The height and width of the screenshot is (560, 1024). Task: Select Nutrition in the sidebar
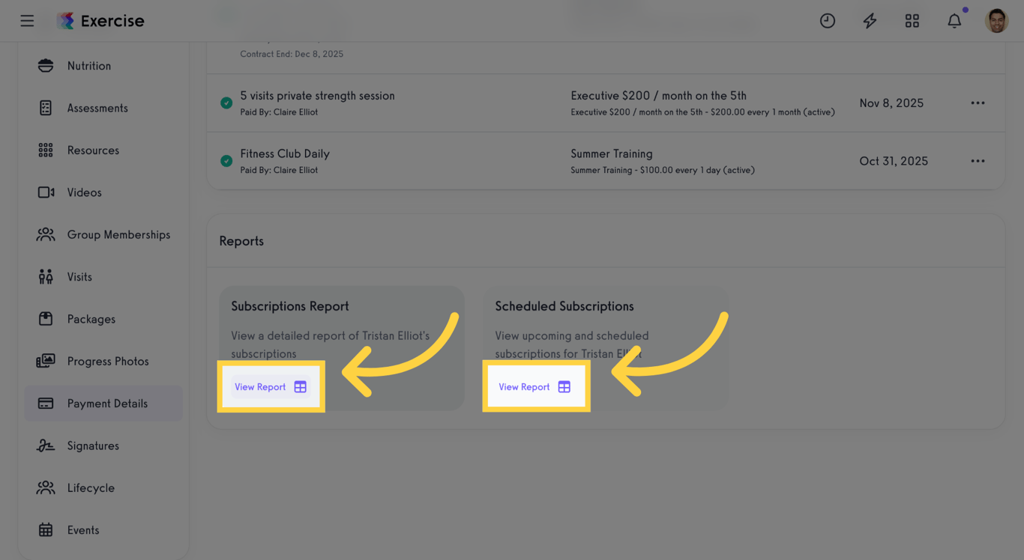coord(88,66)
